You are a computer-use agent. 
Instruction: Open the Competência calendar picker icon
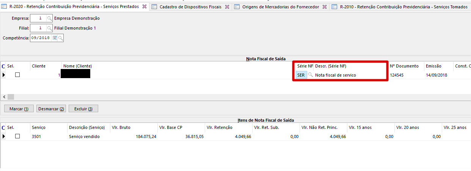(55, 38)
